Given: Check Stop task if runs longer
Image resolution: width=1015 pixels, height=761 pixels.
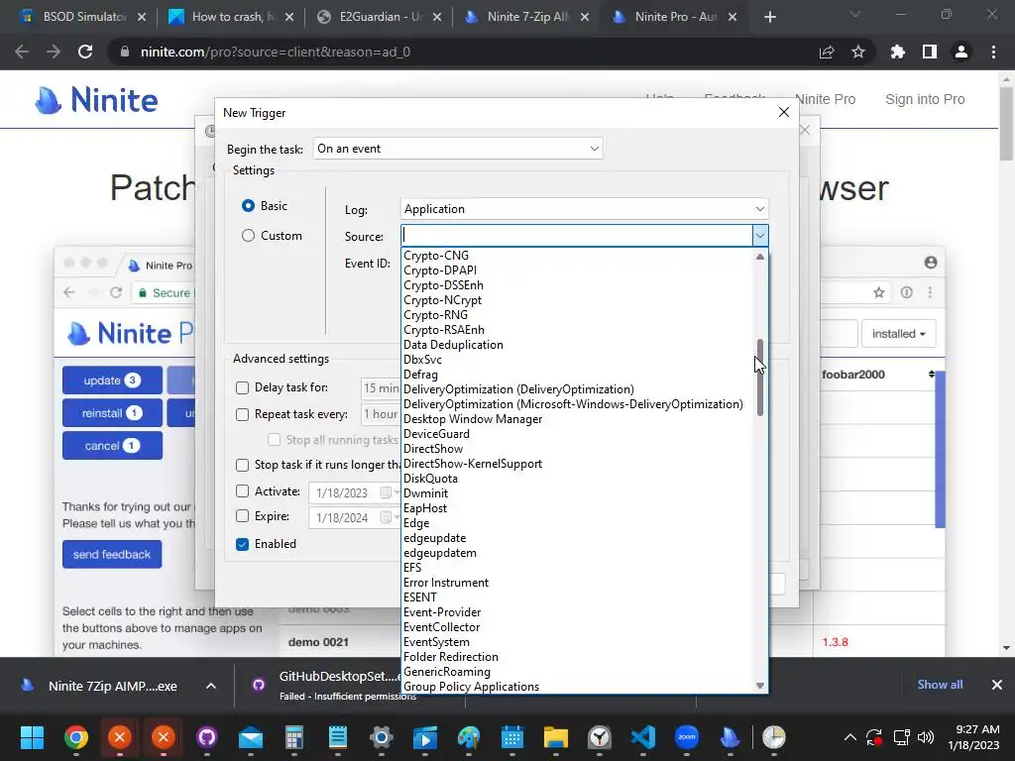Looking at the screenshot, I should click(242, 465).
